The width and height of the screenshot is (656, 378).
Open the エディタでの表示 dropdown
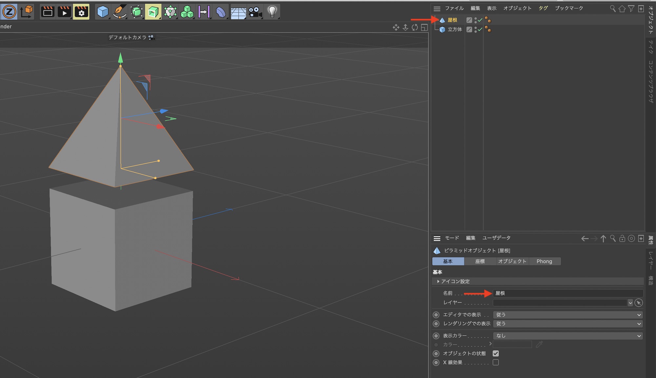[x=568, y=315]
